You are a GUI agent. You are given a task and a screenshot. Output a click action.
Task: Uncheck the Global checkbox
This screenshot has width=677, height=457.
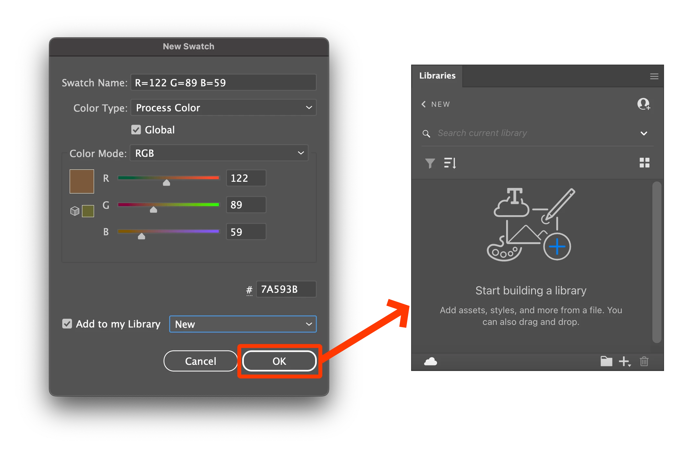coord(136,130)
